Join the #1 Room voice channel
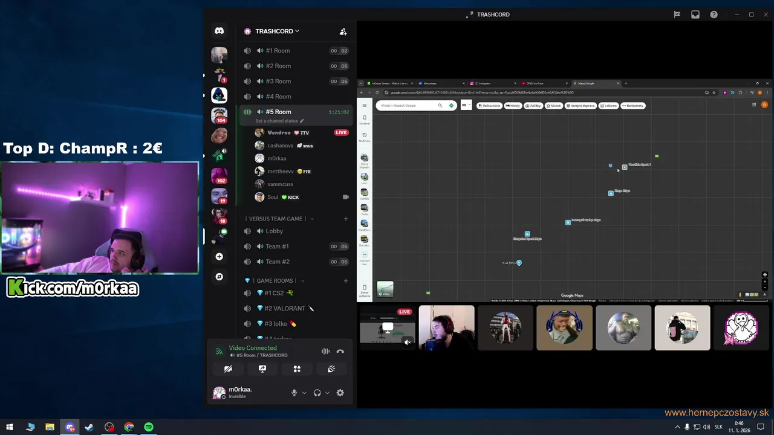This screenshot has width=774, height=435. click(296, 51)
